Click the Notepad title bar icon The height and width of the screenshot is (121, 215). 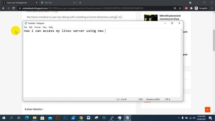[x=26, y=23]
